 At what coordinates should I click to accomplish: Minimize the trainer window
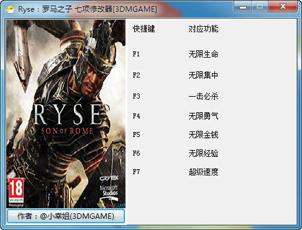click(243, 7)
